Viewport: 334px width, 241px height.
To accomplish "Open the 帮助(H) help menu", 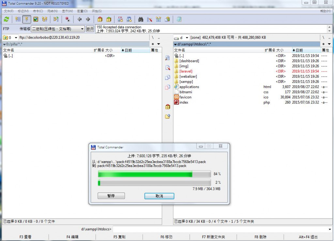I will [x=325, y=11].
